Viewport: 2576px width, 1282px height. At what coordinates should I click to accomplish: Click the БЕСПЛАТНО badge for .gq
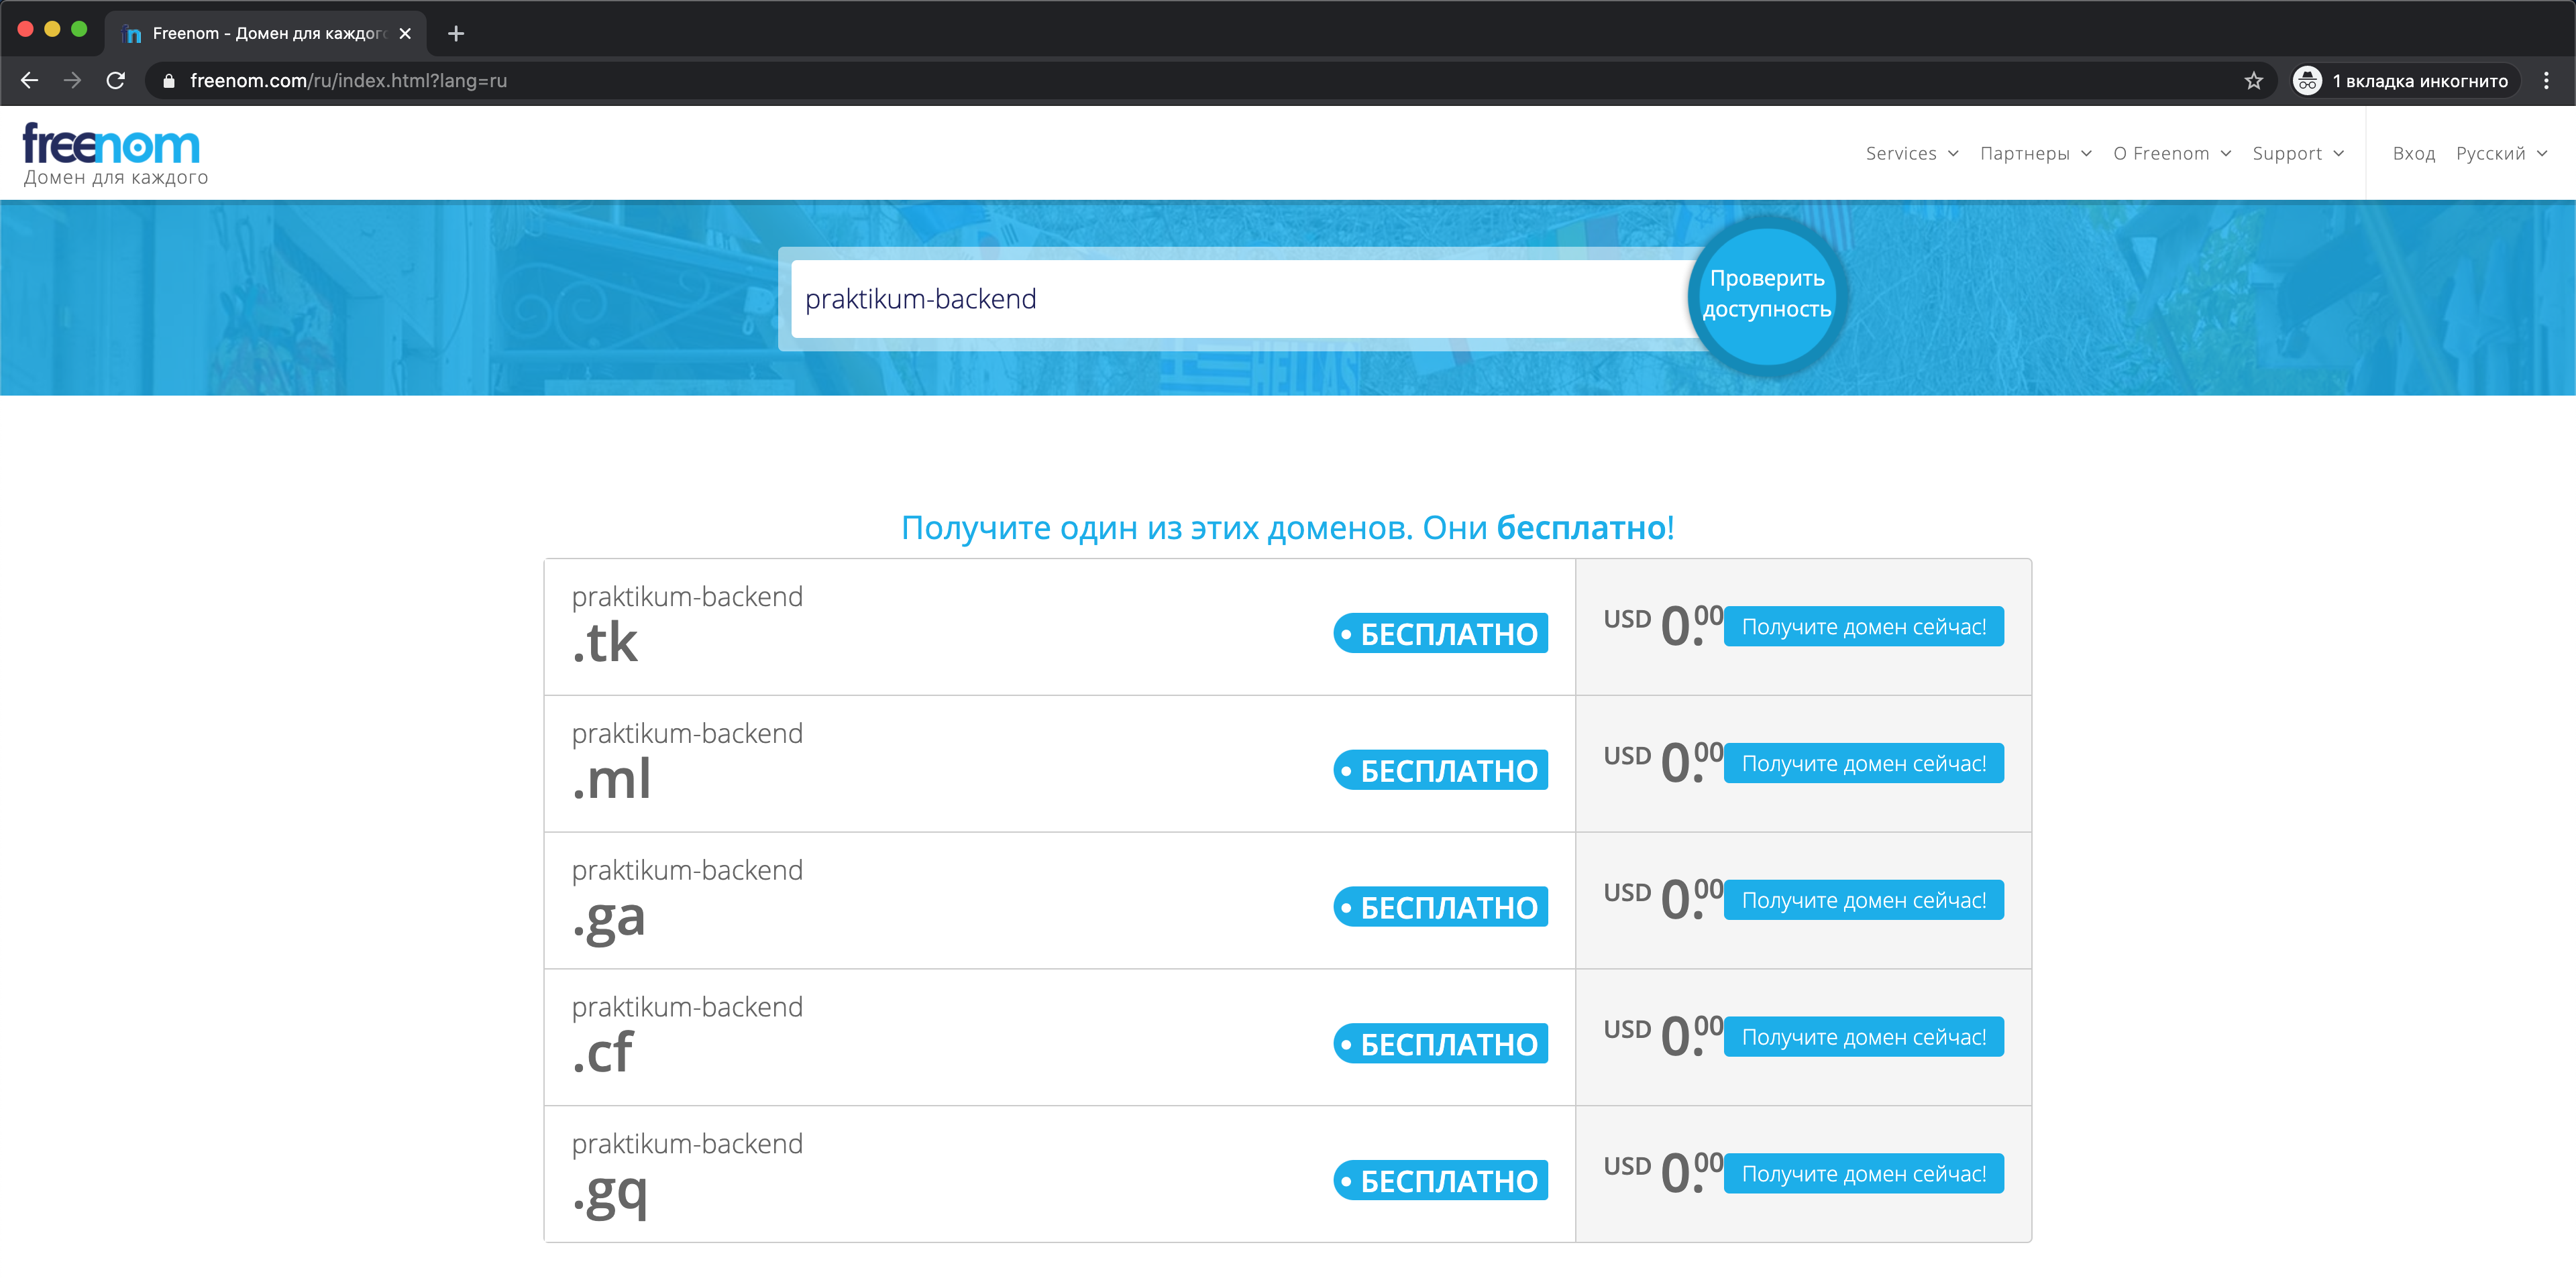click(1440, 1182)
